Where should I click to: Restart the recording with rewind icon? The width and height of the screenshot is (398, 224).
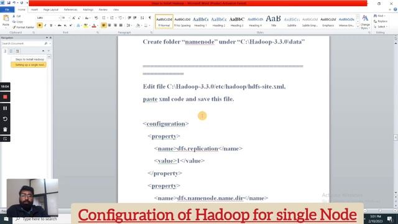pyautogui.click(x=5, y=119)
